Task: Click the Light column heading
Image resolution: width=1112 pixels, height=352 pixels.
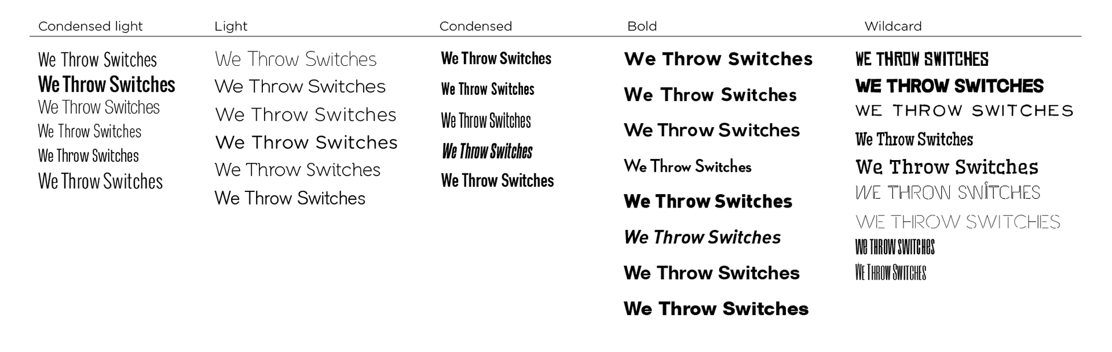Action: 231,26
